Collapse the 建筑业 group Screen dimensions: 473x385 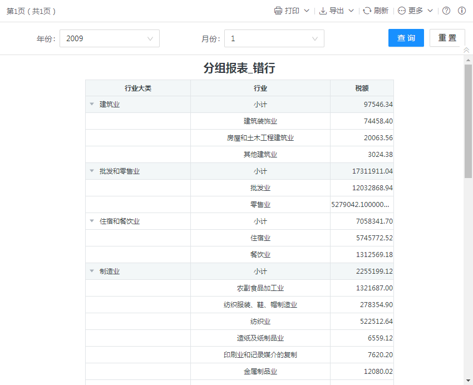92,105
